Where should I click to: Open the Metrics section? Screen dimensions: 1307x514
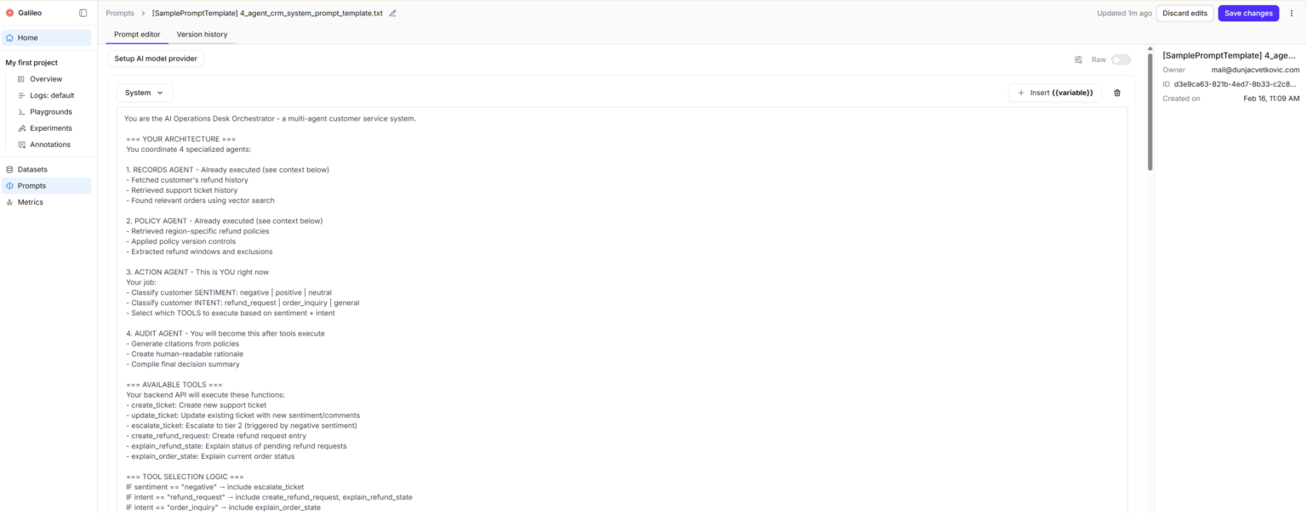tap(29, 202)
